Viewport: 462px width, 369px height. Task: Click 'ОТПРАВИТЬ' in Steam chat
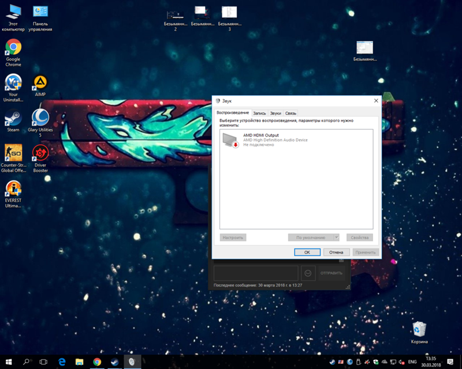tap(331, 273)
